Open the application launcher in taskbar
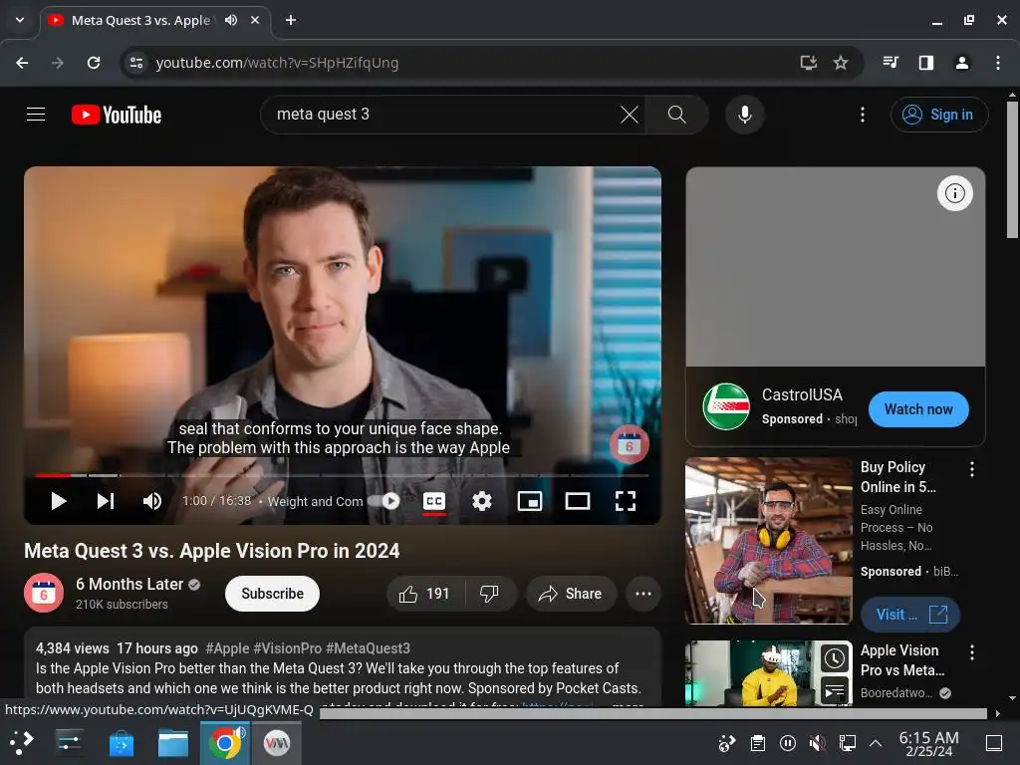The width and height of the screenshot is (1020, 765). 22,742
